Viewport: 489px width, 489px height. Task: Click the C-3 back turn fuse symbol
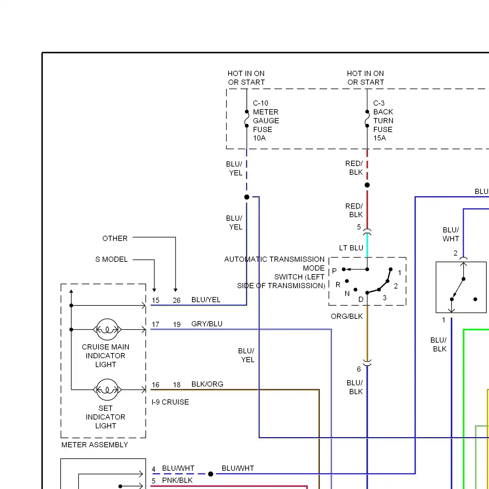pyautogui.click(x=367, y=119)
